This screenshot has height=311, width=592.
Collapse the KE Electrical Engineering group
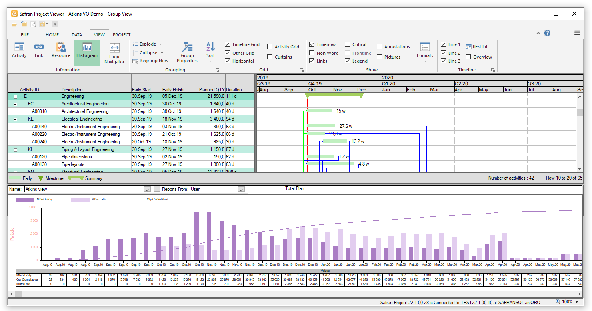(16, 119)
